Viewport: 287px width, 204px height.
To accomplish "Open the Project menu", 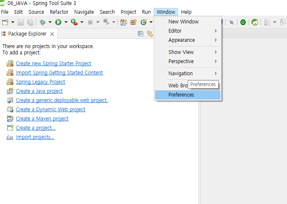I will pyautogui.click(x=128, y=12).
